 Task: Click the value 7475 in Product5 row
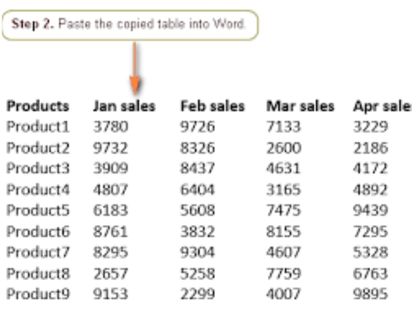point(283,210)
